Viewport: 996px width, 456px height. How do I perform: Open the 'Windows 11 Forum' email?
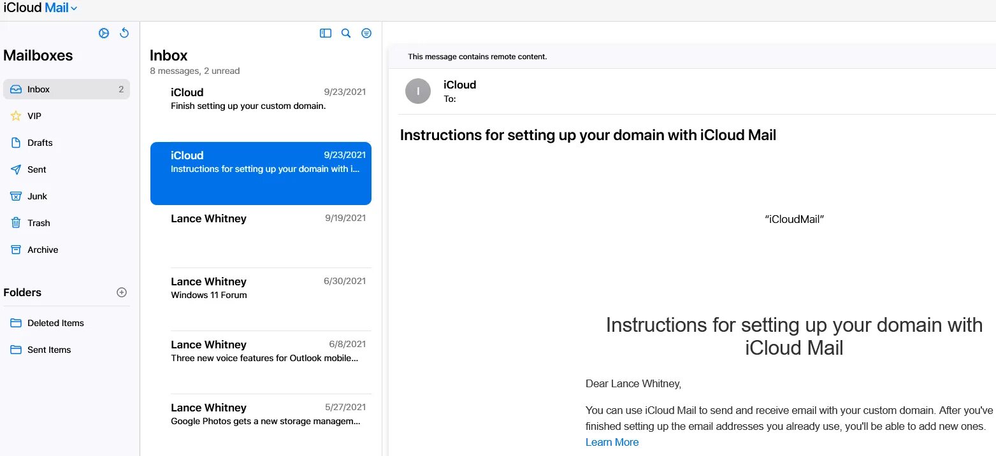coord(261,299)
